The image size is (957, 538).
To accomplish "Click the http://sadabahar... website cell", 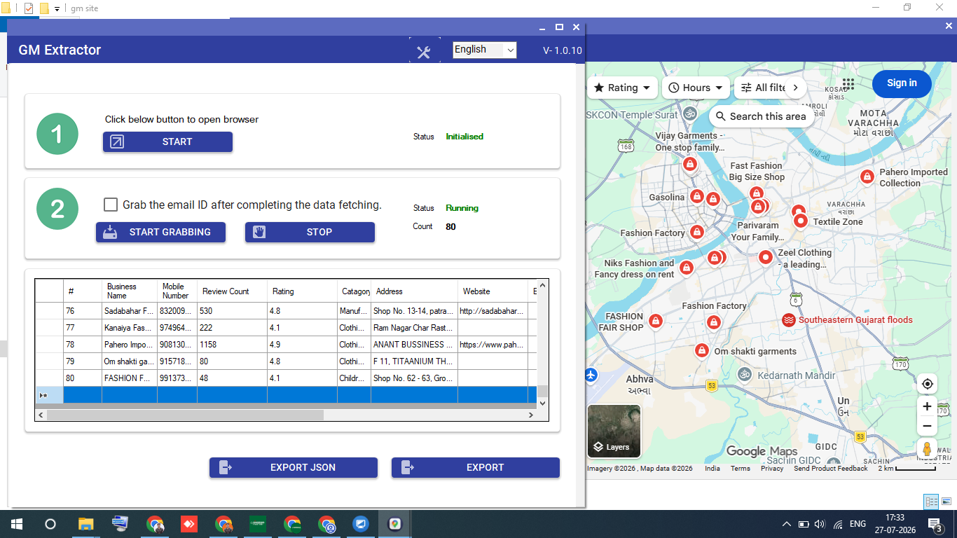I will (x=493, y=311).
